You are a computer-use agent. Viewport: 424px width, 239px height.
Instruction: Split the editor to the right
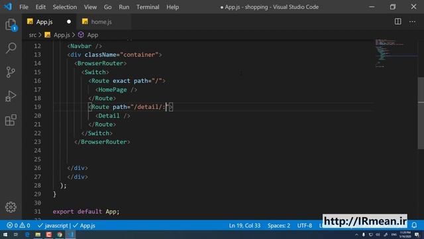(397, 22)
